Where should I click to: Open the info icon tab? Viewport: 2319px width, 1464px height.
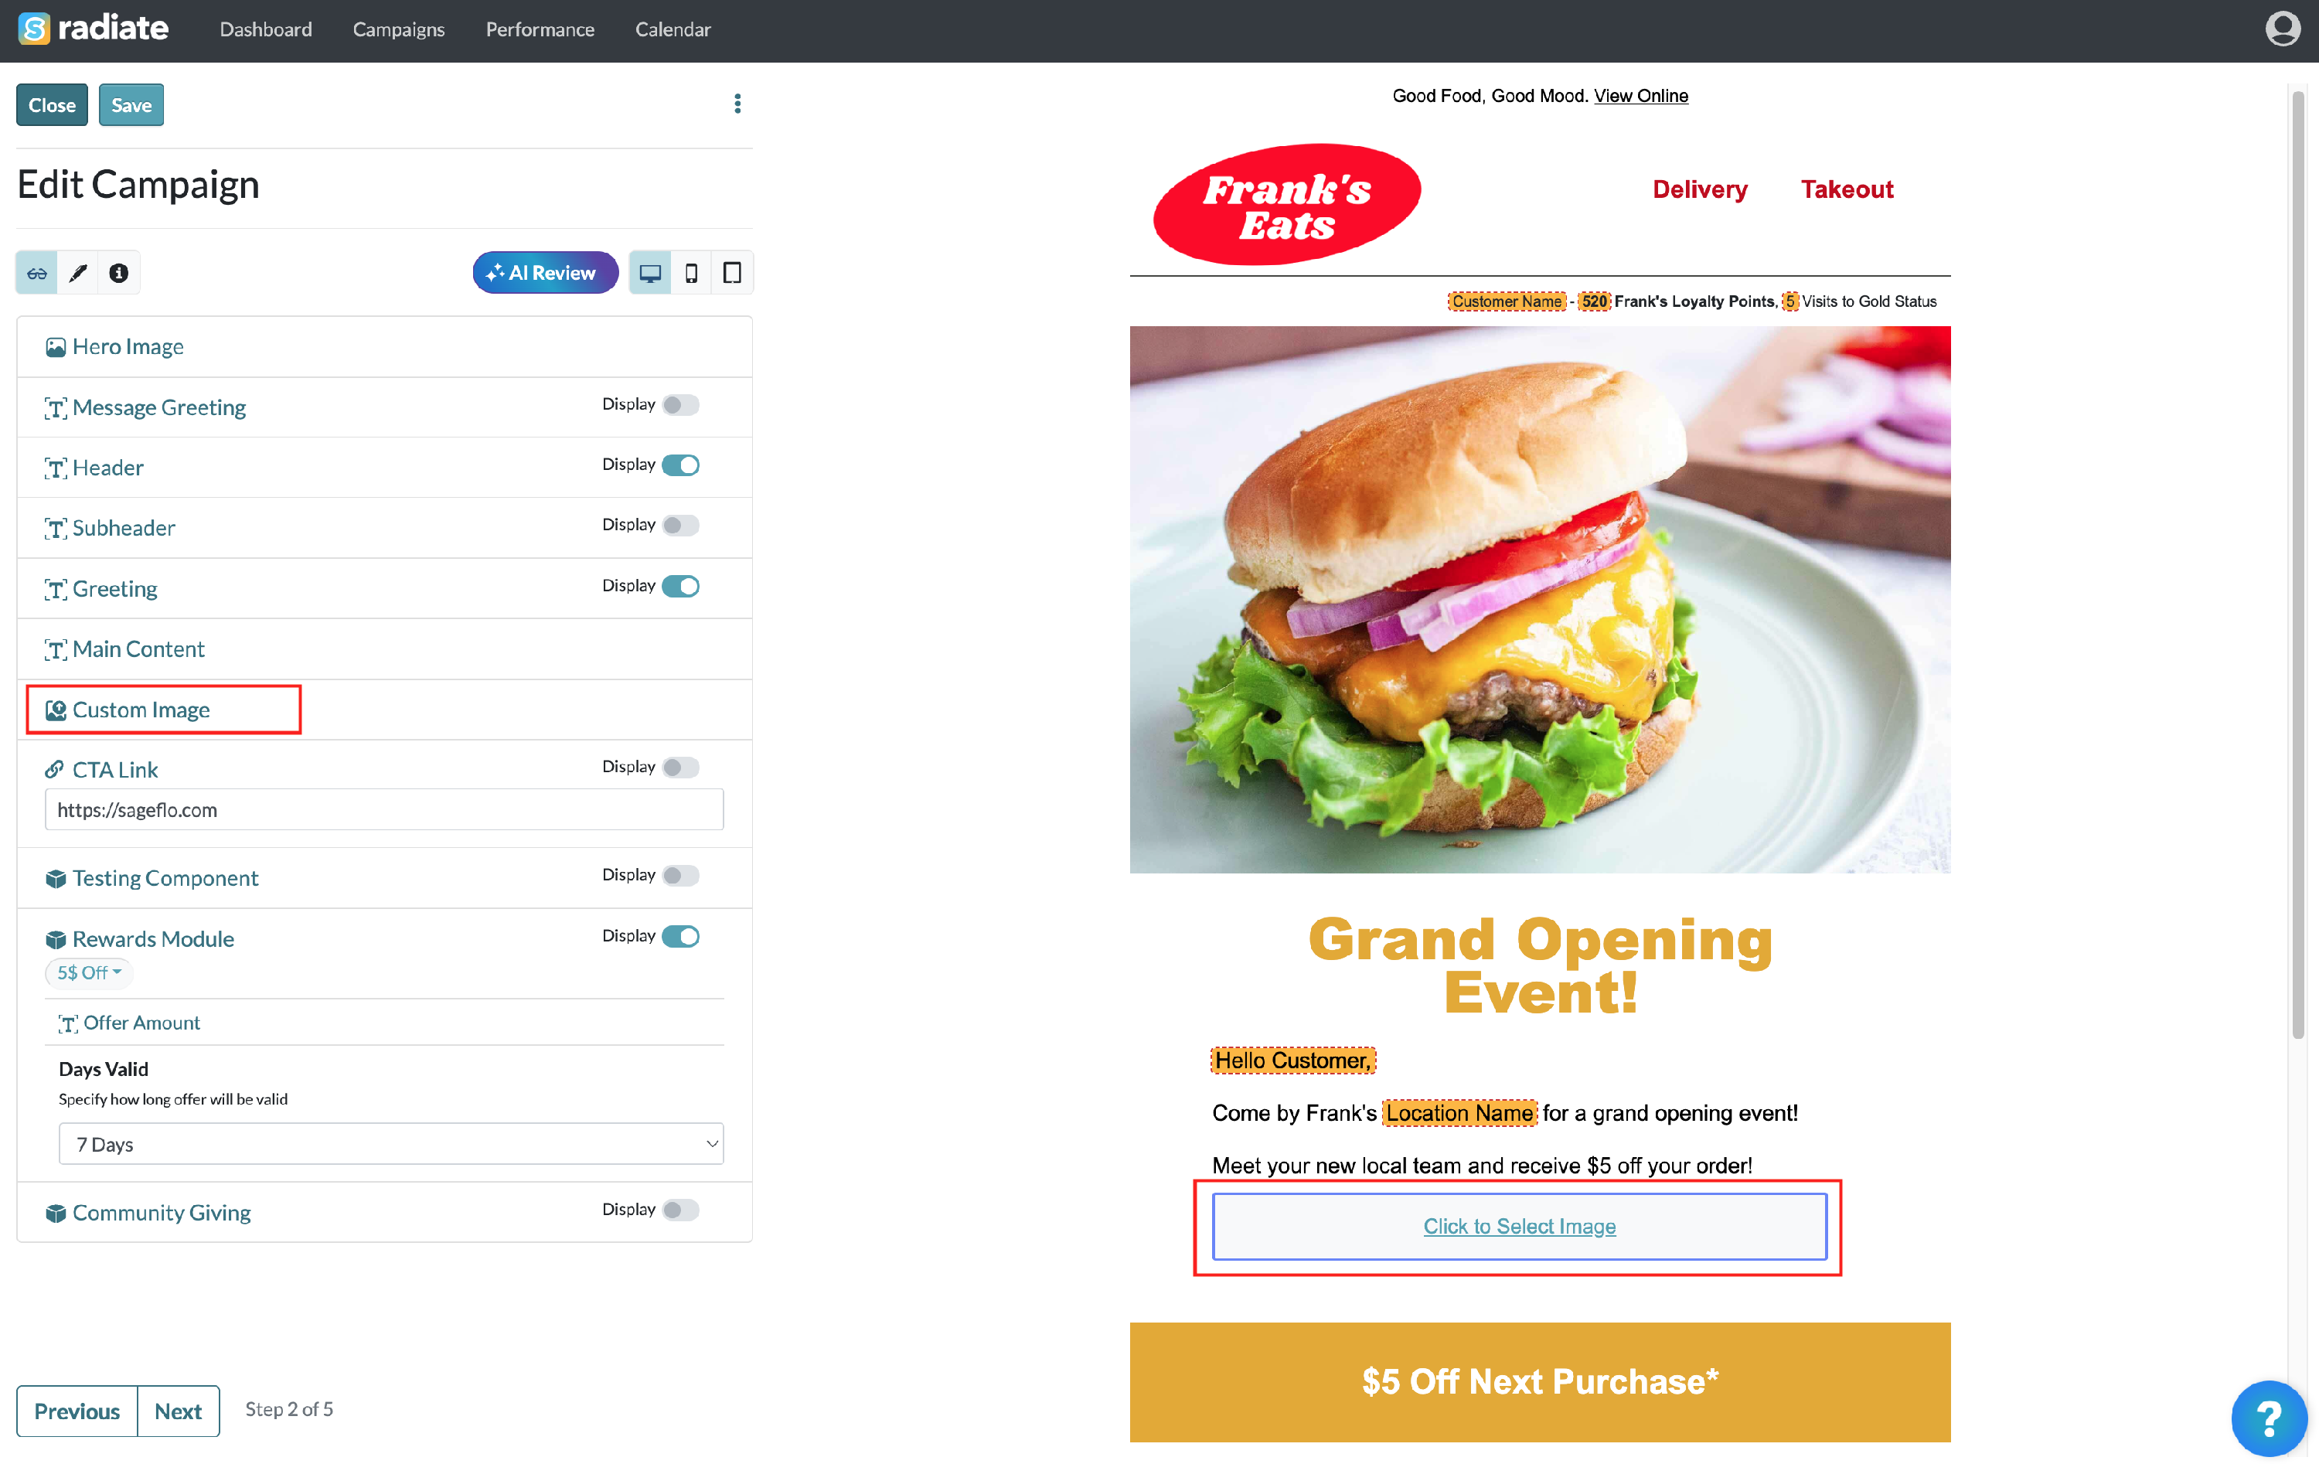coord(118,274)
